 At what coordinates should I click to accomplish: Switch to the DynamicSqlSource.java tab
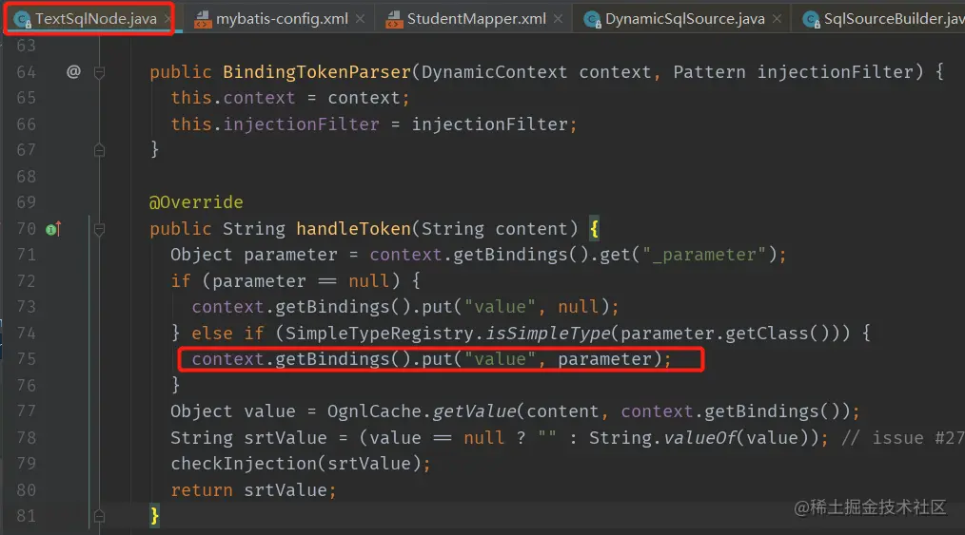684,19
